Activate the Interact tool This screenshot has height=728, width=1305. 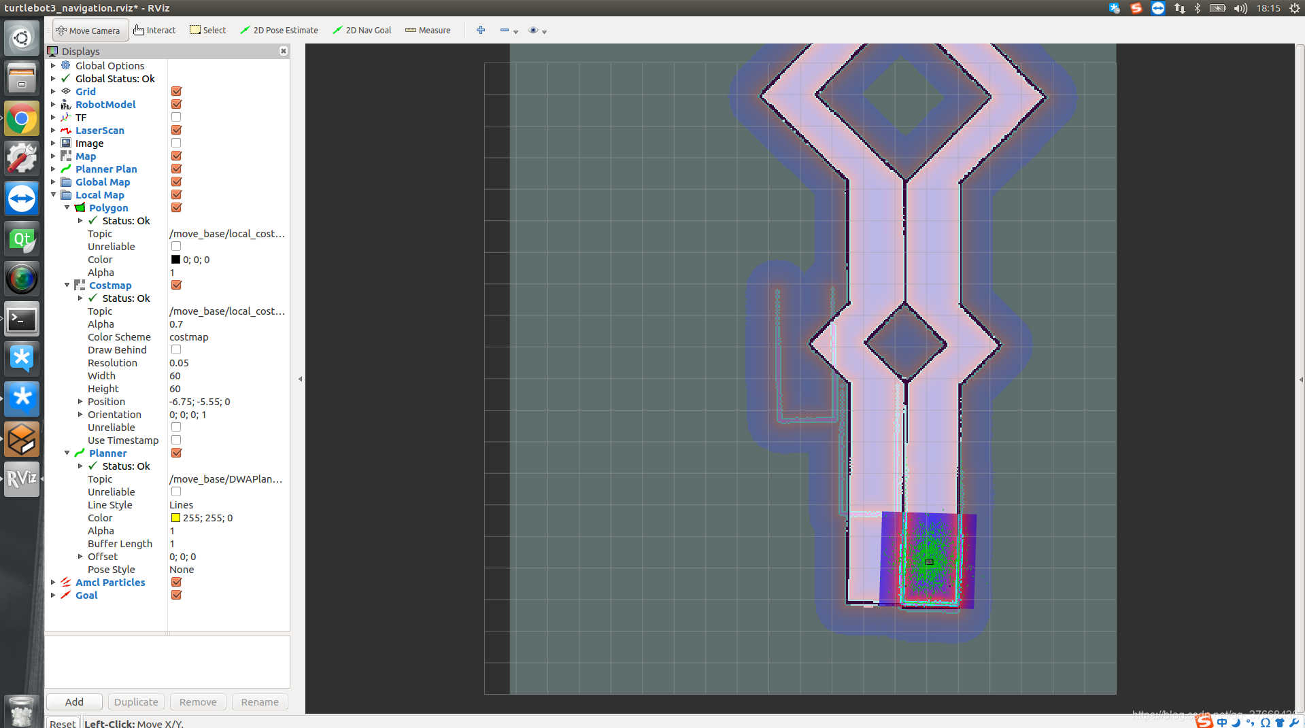pyautogui.click(x=155, y=31)
